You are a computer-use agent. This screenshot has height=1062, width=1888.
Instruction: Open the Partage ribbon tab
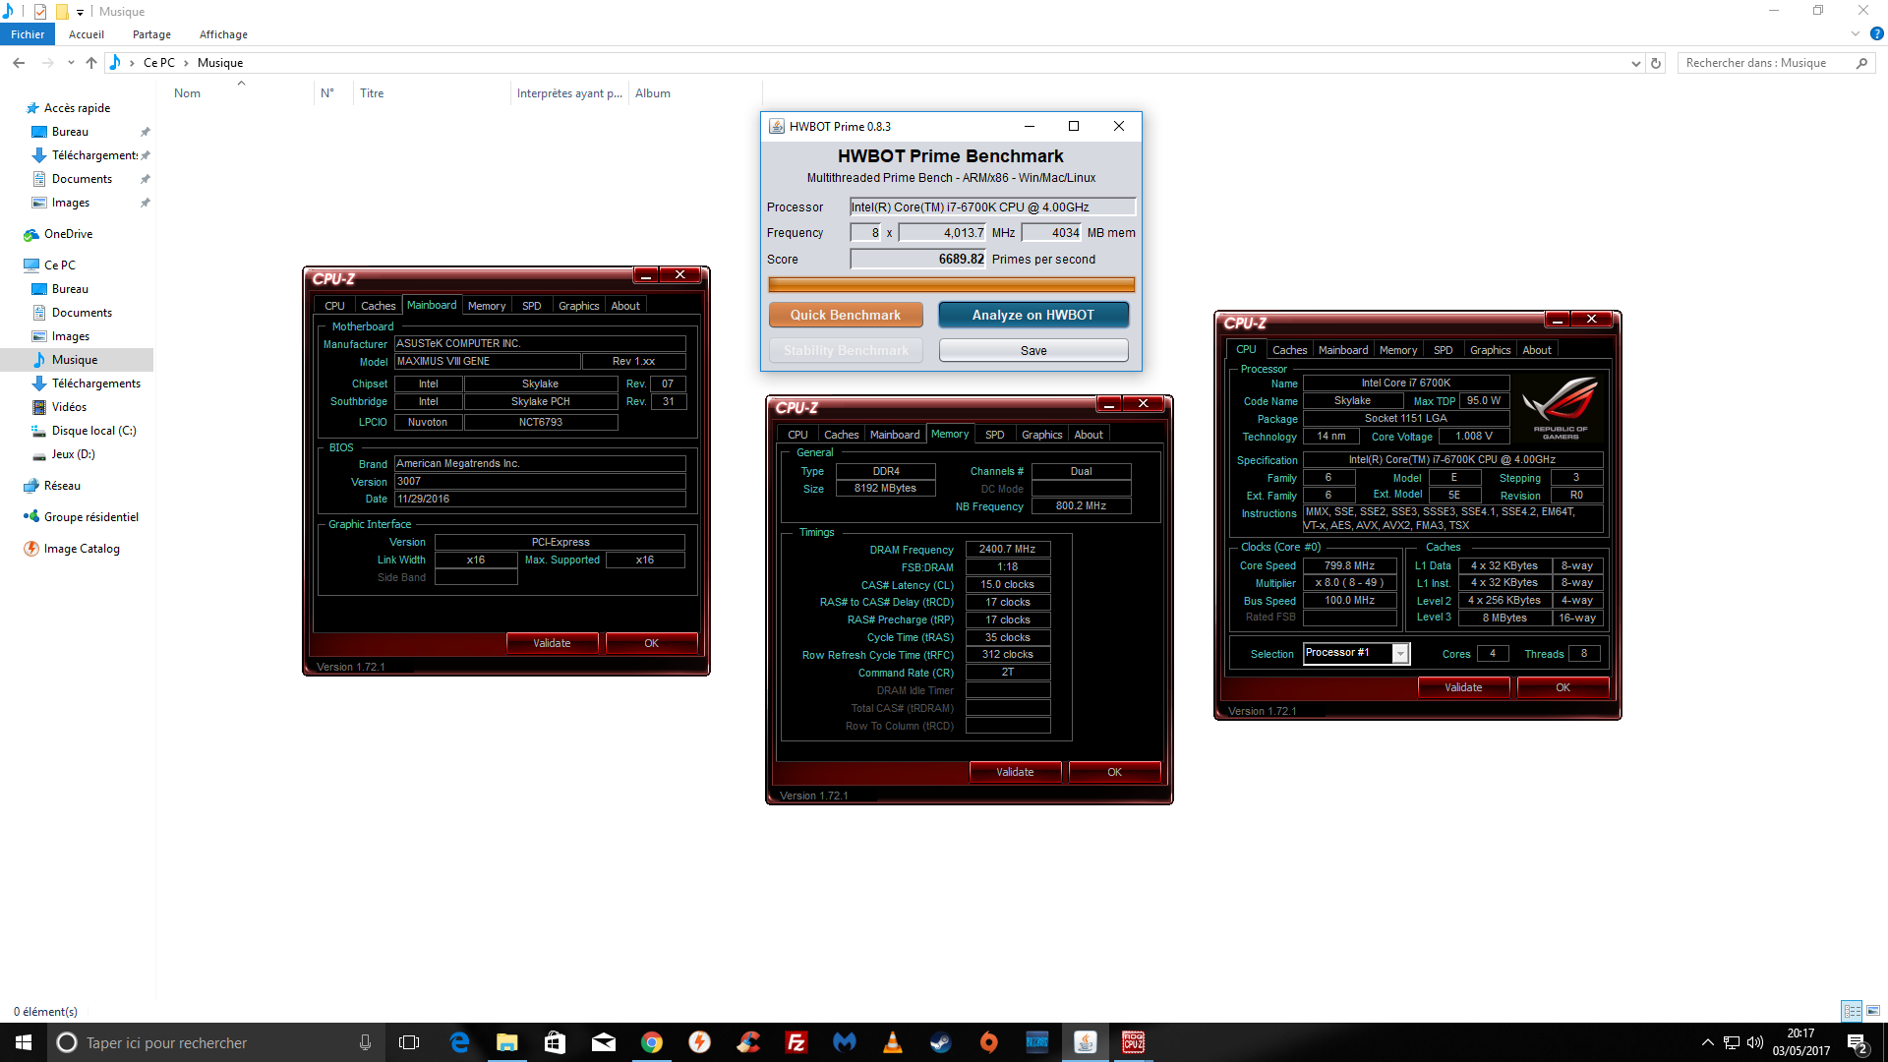(151, 34)
